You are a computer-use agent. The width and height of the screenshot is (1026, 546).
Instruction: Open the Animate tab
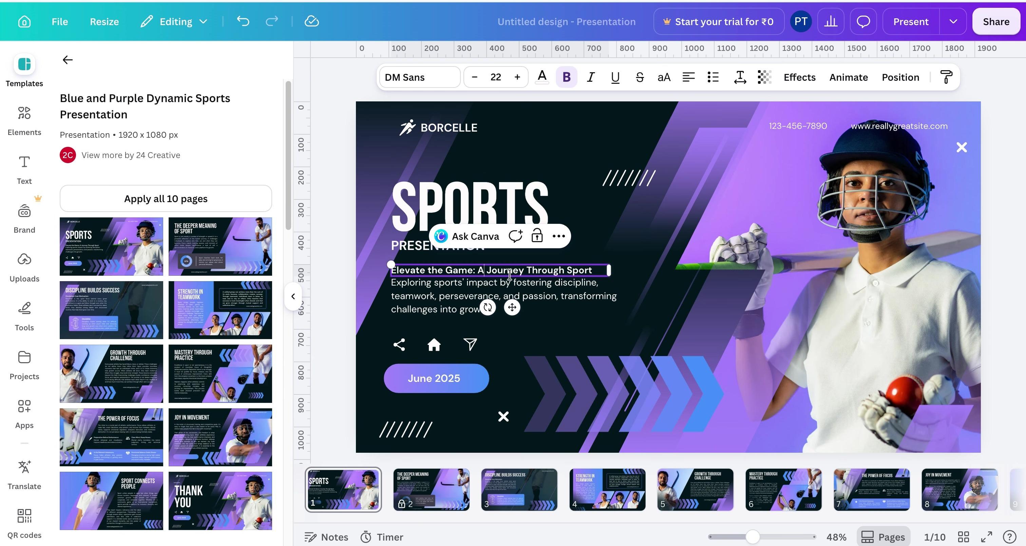pos(848,77)
